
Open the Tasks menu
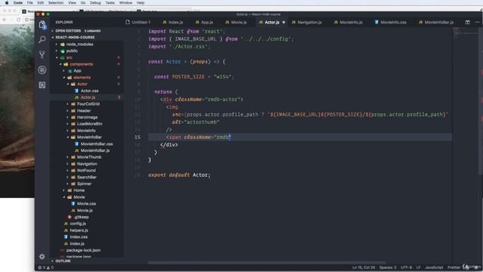point(110,3)
